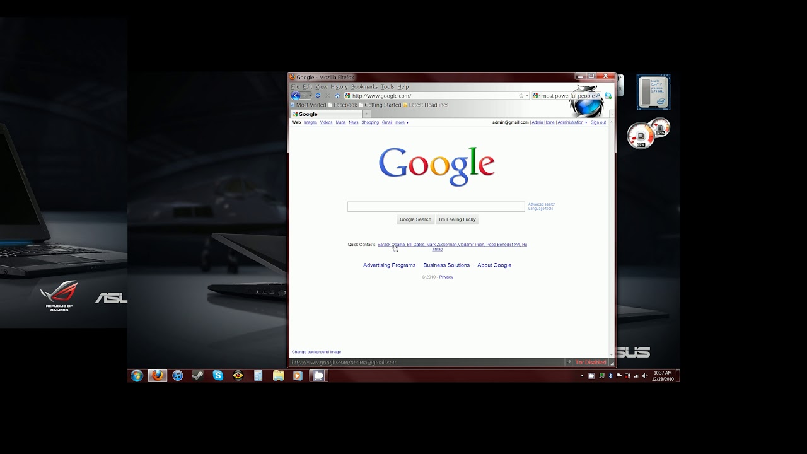This screenshot has height=454, width=807.
Task: Select the Google tab
Action: [326, 114]
